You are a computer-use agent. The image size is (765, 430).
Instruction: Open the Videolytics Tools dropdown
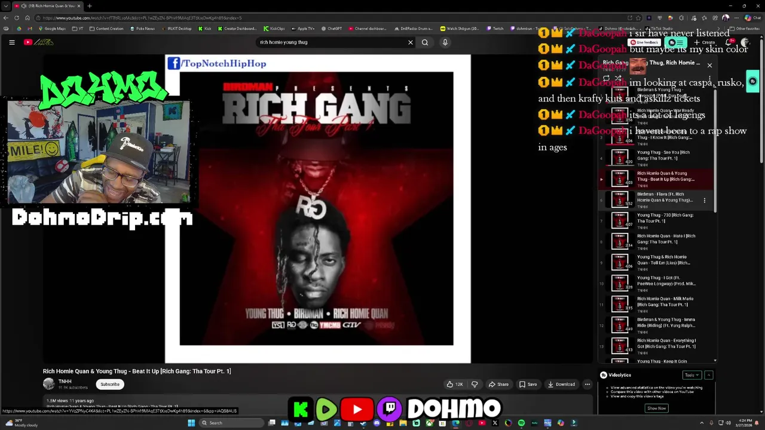(691, 375)
